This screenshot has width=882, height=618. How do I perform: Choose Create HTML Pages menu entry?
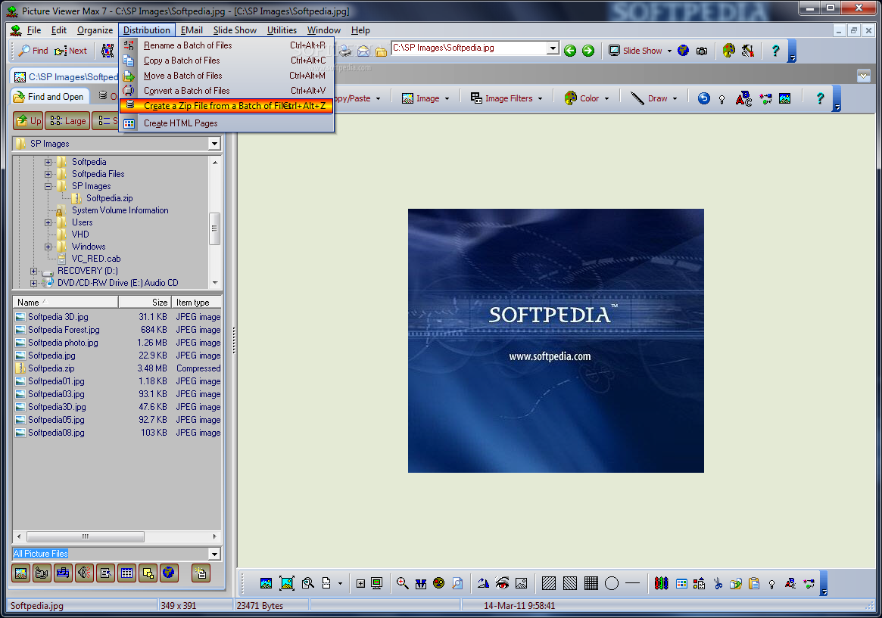[x=226, y=123]
